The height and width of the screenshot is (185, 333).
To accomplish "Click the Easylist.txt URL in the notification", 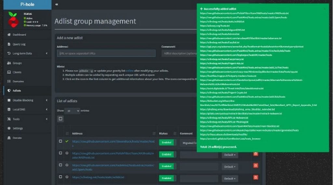I will click(220, 42).
